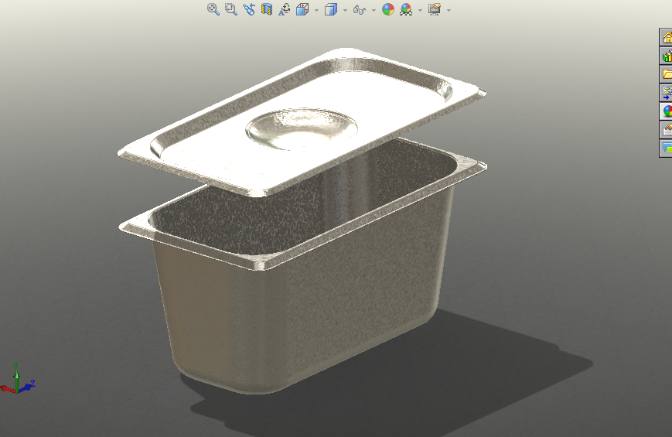Image resolution: width=672 pixels, height=437 pixels.
Task: Click the View Settings monitor icon
Action: click(x=435, y=9)
